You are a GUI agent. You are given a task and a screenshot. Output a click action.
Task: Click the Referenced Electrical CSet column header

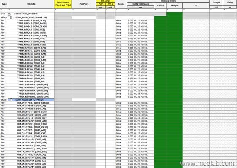click(x=63, y=4)
